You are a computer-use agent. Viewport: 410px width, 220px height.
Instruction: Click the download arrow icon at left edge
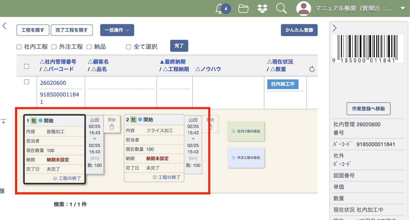pyautogui.click(x=3, y=121)
